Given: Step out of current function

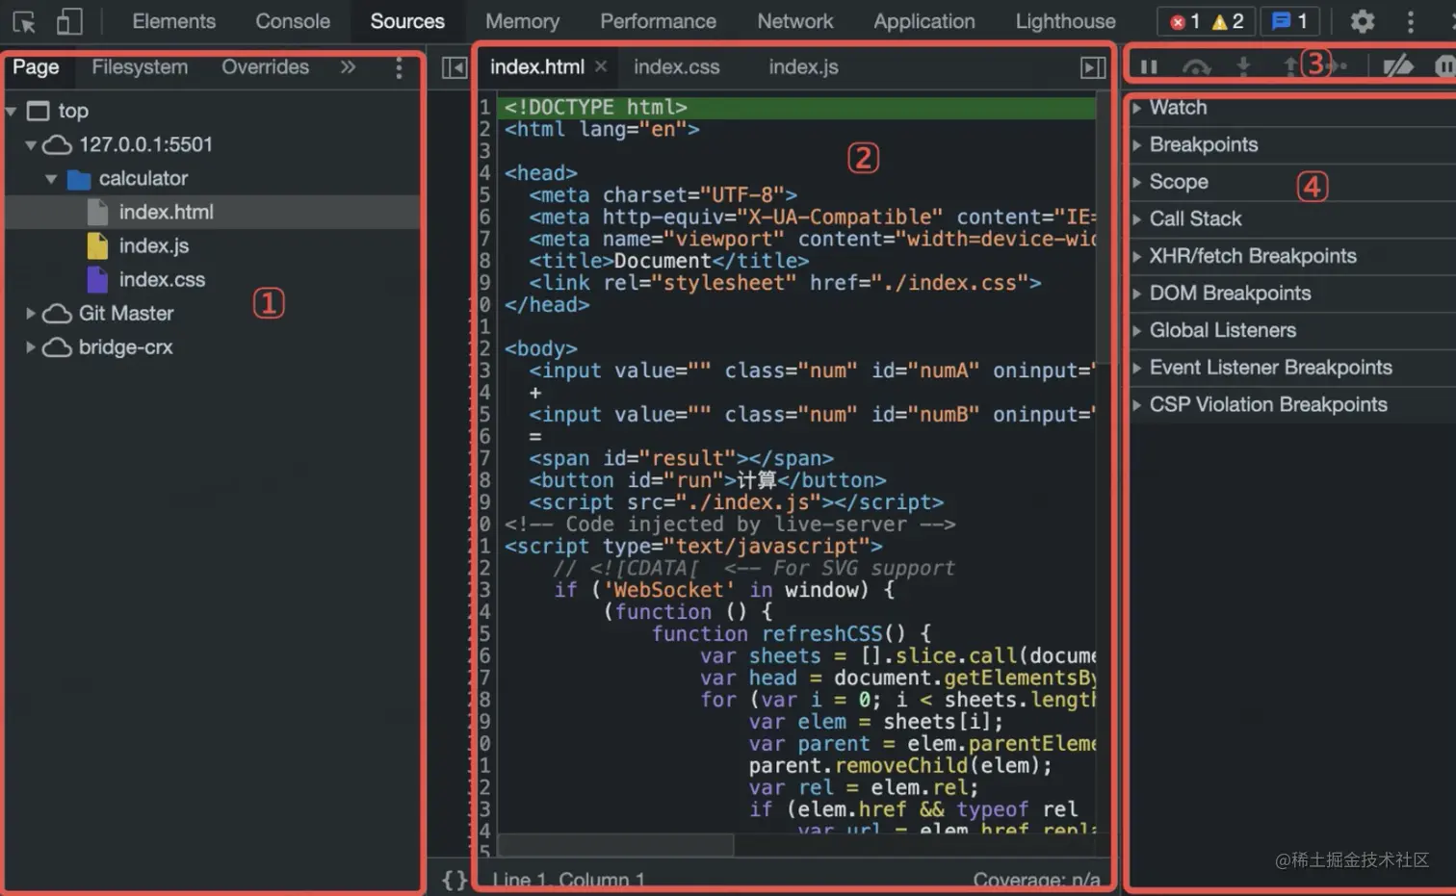Looking at the screenshot, I should pos(1290,66).
